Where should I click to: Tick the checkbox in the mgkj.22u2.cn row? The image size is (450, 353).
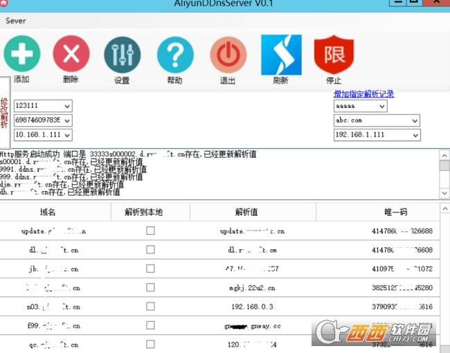(150, 287)
